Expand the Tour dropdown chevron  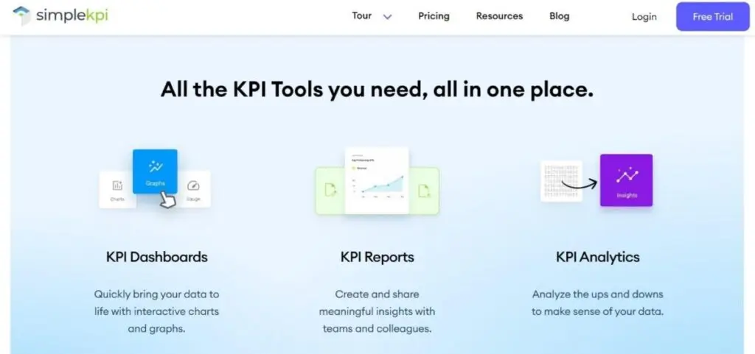pos(388,16)
